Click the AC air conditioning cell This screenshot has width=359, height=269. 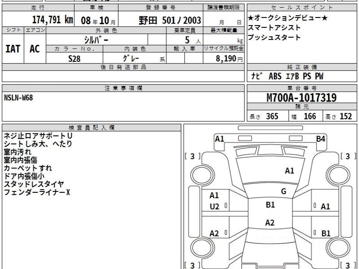point(35,49)
